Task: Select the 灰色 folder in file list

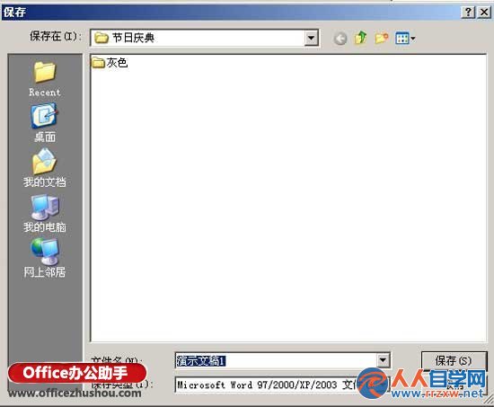Action: point(110,63)
